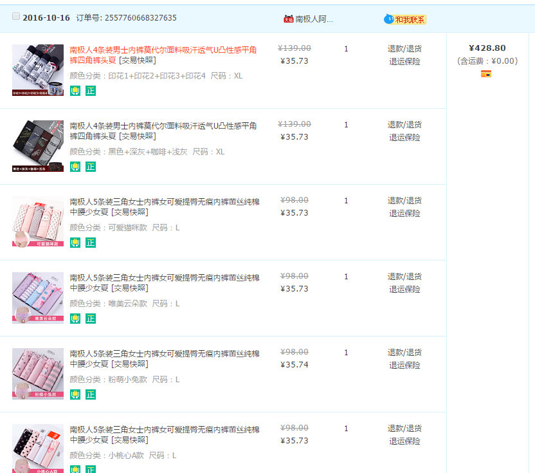Open thumbnail of the 唯美云朵款 item
This screenshot has height=473, width=535.
coord(38,298)
